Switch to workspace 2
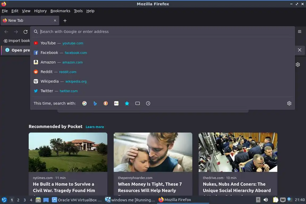This screenshot has width=306, height=204. coord(18,200)
